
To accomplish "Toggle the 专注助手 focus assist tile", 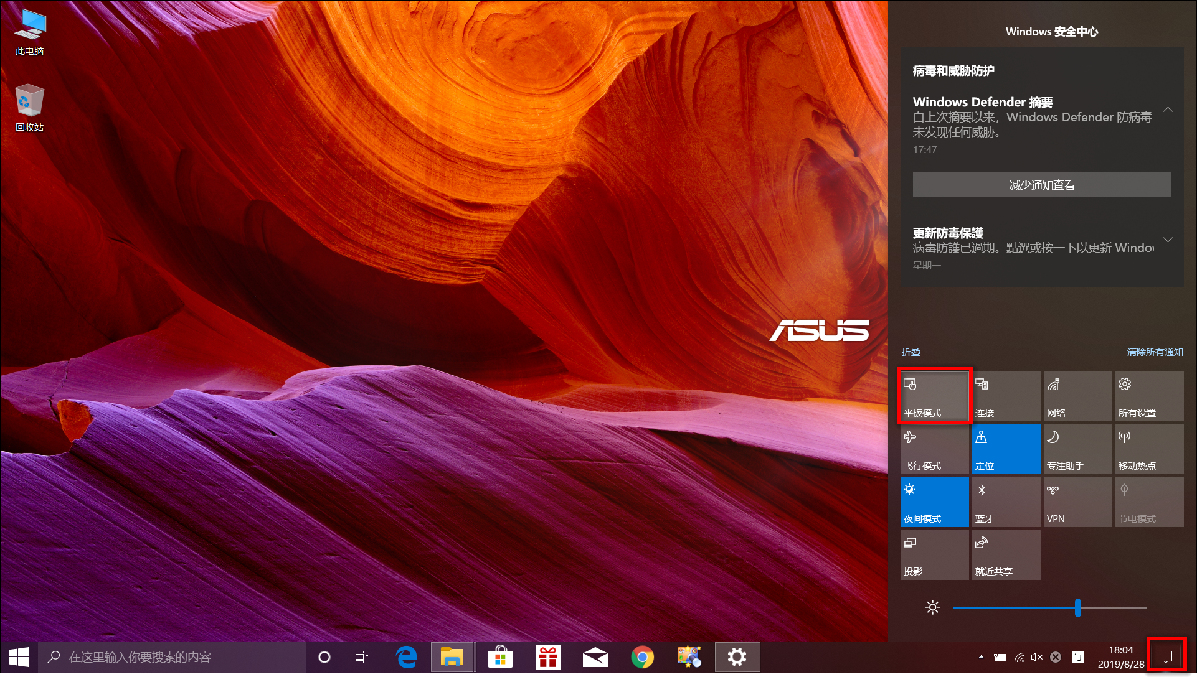I will tap(1078, 449).
